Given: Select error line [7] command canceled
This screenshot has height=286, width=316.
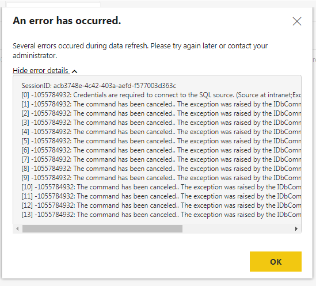Looking at the screenshot, I should [x=161, y=159].
